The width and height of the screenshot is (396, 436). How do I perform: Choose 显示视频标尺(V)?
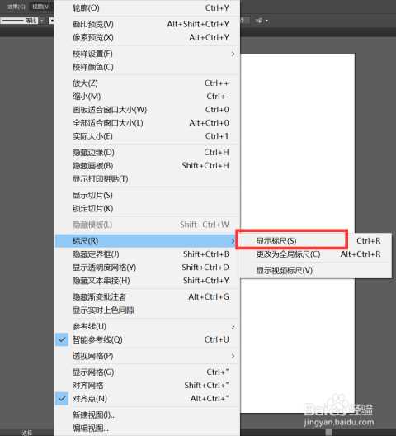click(316, 270)
